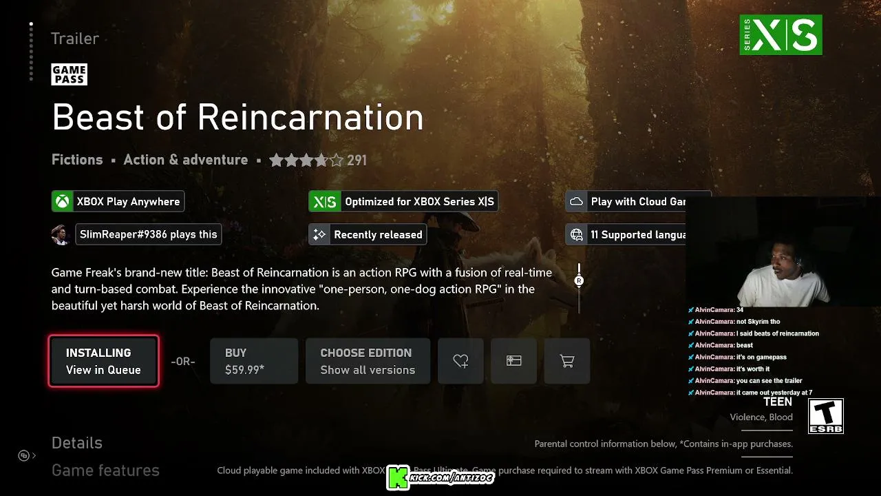The height and width of the screenshot is (496, 881).
Task: Click the Parental control information note
Action: click(x=664, y=444)
